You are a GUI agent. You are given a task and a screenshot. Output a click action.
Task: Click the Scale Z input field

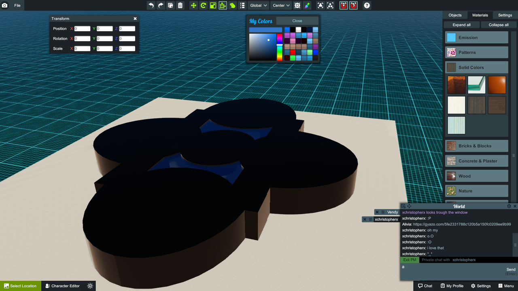(x=127, y=48)
